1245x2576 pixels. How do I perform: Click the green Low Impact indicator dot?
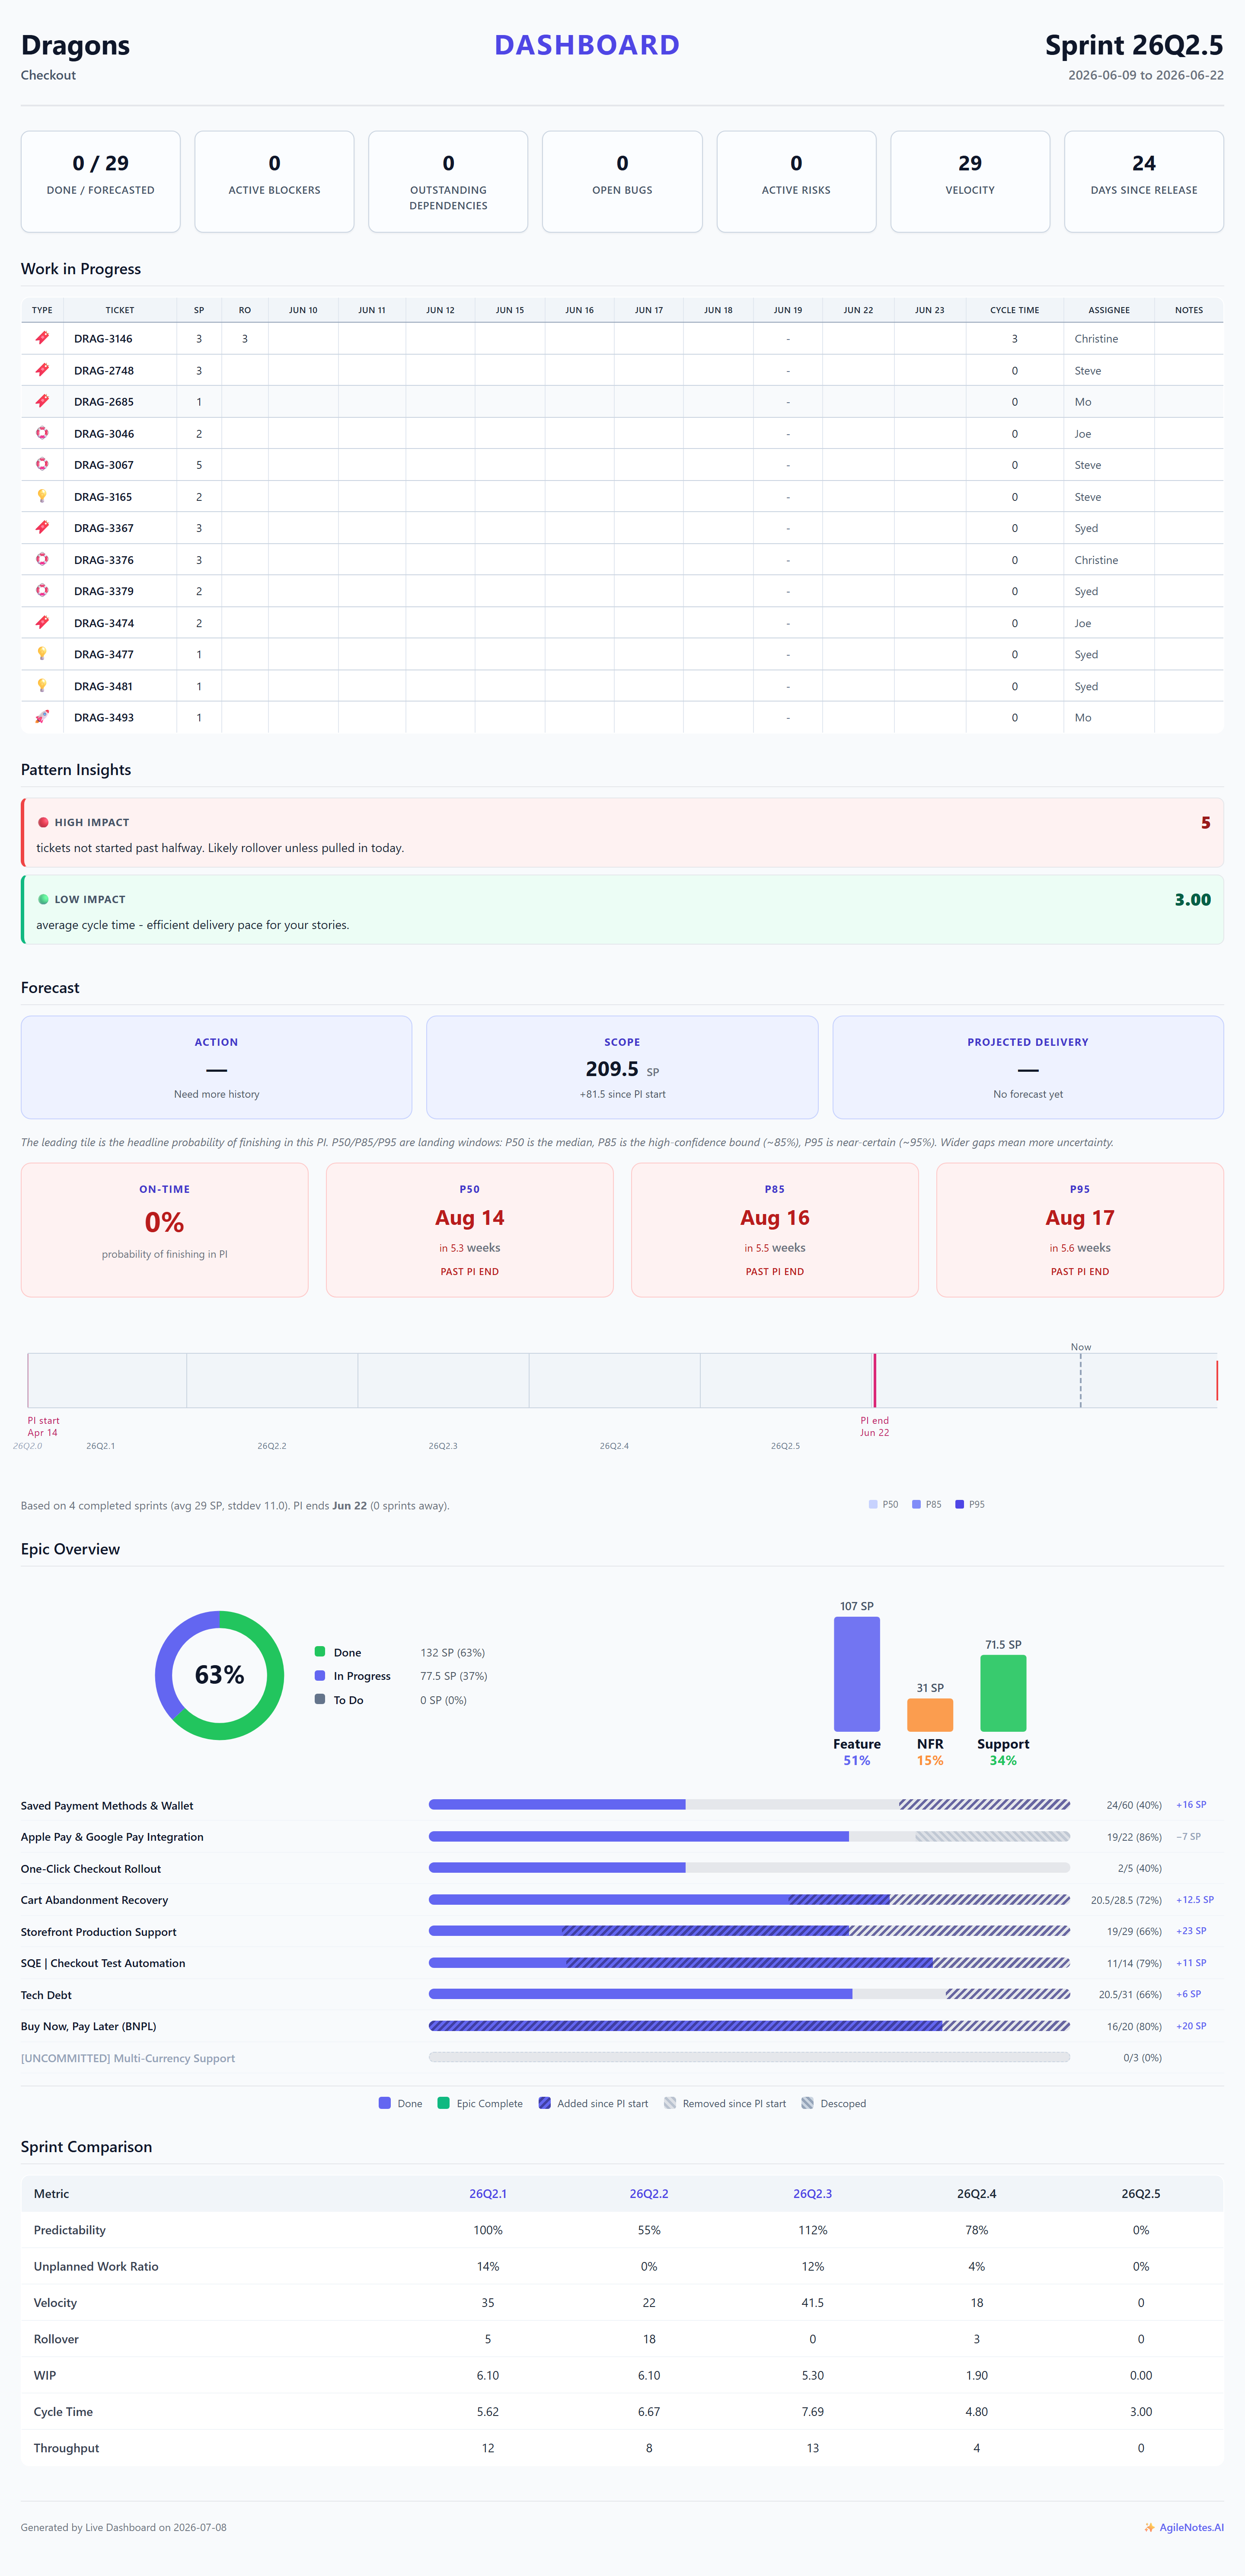tap(43, 899)
